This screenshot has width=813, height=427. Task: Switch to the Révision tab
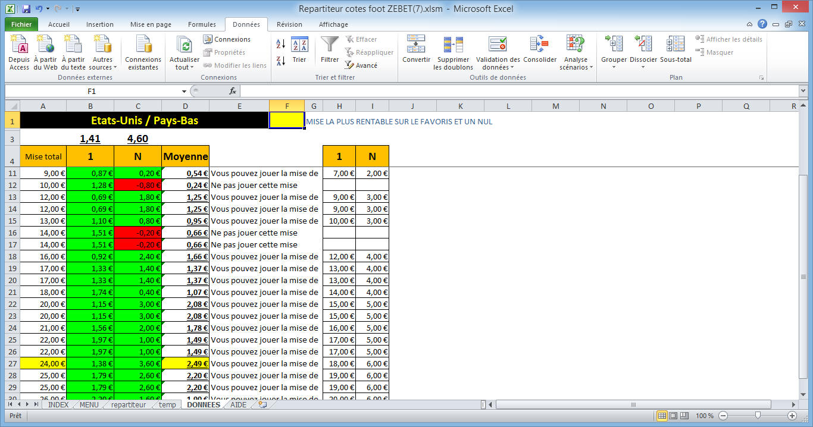pyautogui.click(x=289, y=24)
